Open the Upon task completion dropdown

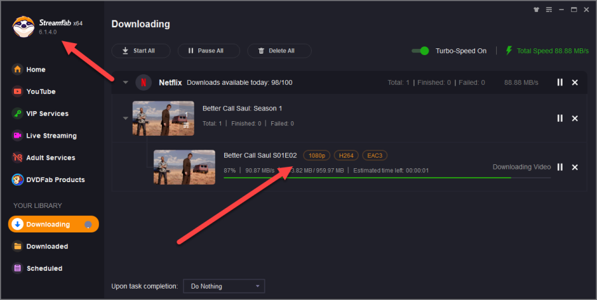click(224, 286)
